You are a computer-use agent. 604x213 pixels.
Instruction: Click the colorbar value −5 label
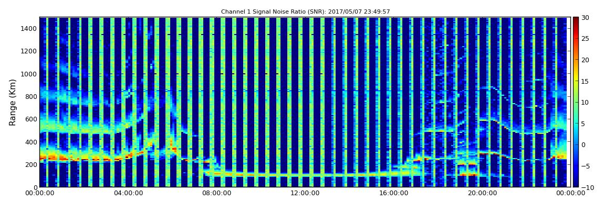point(586,166)
